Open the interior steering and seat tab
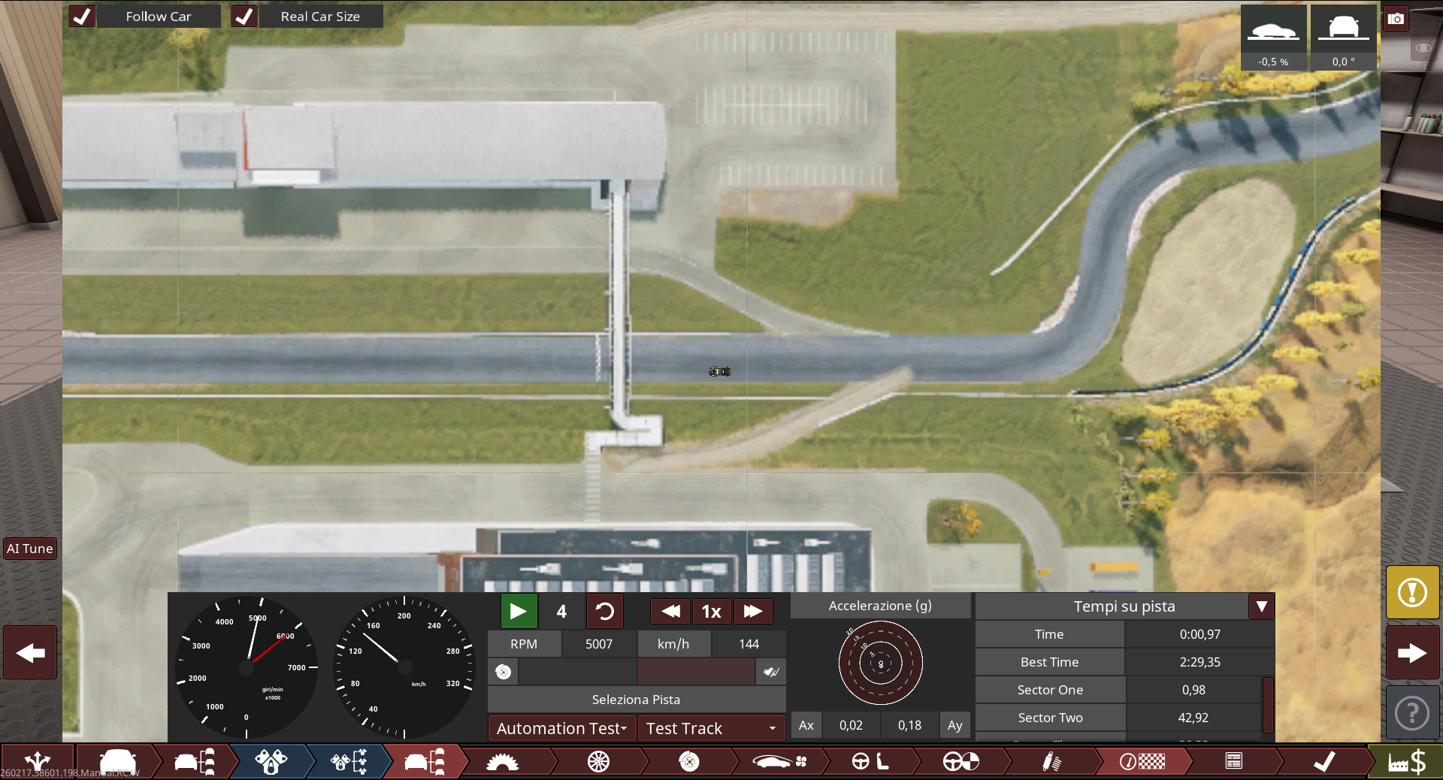 (870, 761)
